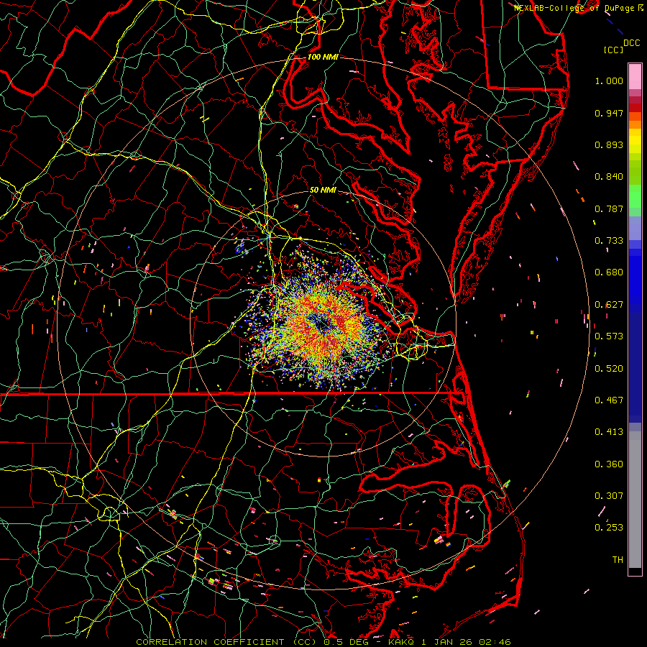Pick the pink swatch beside 1.000
The width and height of the screenshot is (647, 647).
tap(635, 77)
